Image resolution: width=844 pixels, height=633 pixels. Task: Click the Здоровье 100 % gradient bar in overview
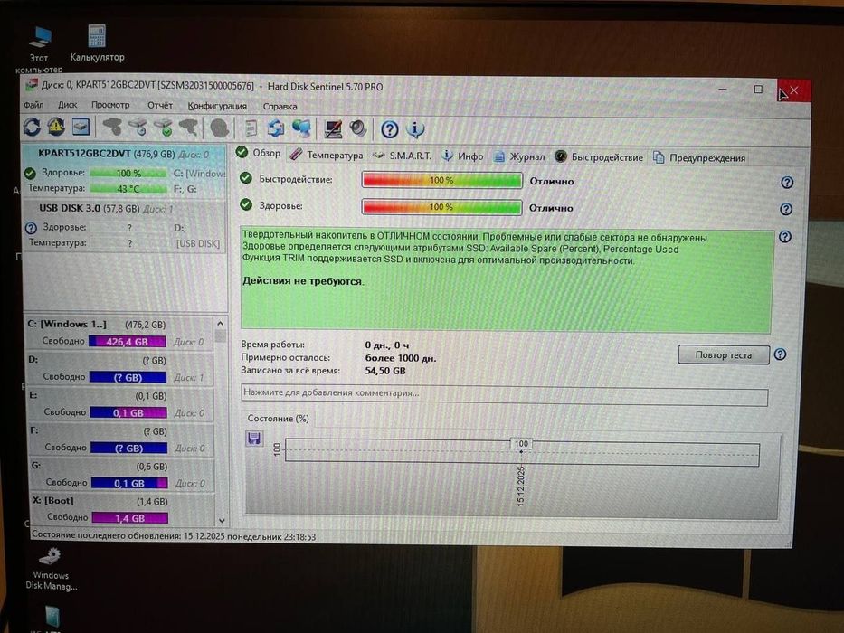442,207
